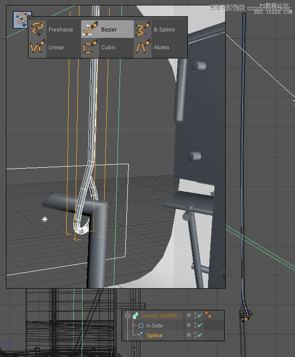Click n-Side layer dot
Viewport: 295px width, 357px height.
point(189,325)
